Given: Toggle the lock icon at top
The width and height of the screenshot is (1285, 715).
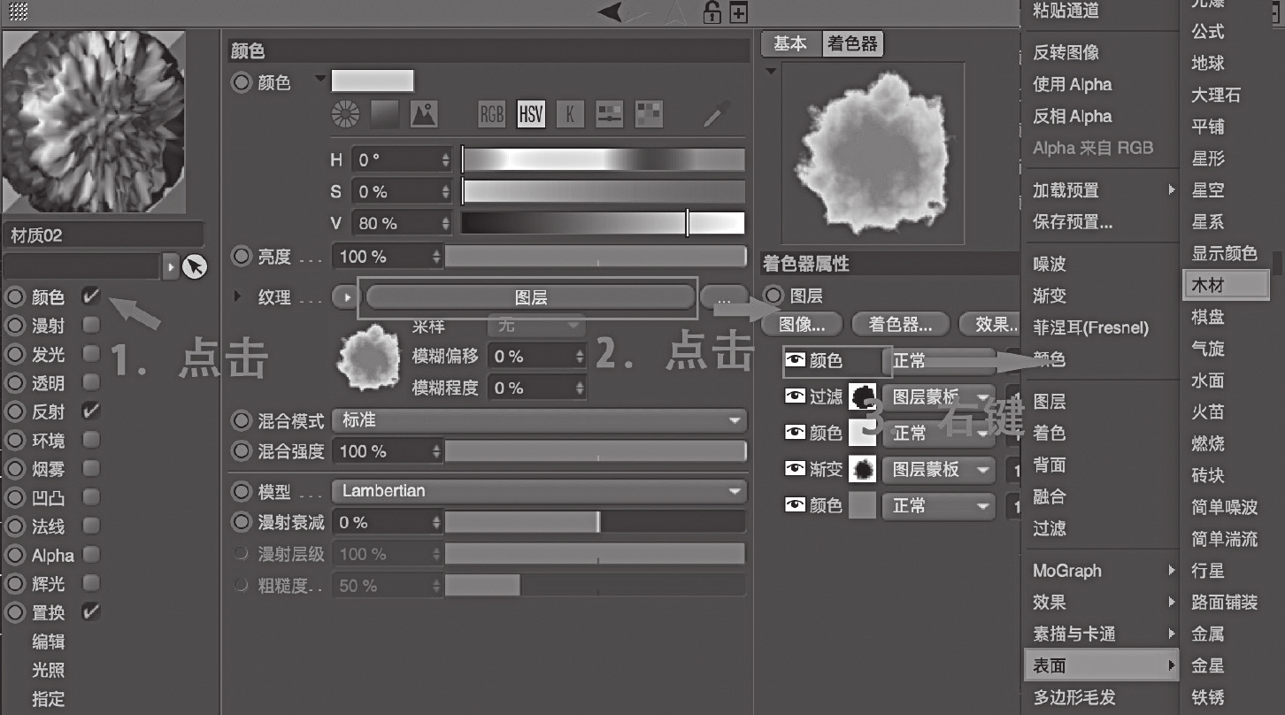Looking at the screenshot, I should tap(712, 12).
